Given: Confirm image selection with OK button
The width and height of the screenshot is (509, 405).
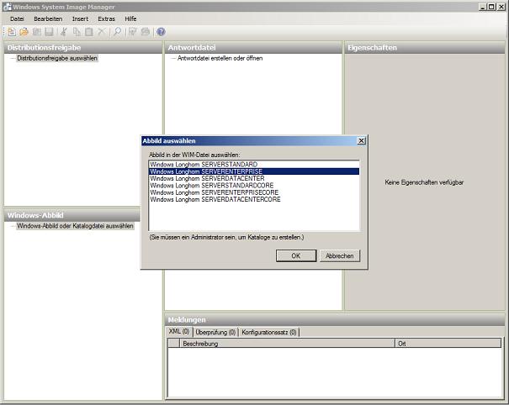Looking at the screenshot, I should coord(296,255).
